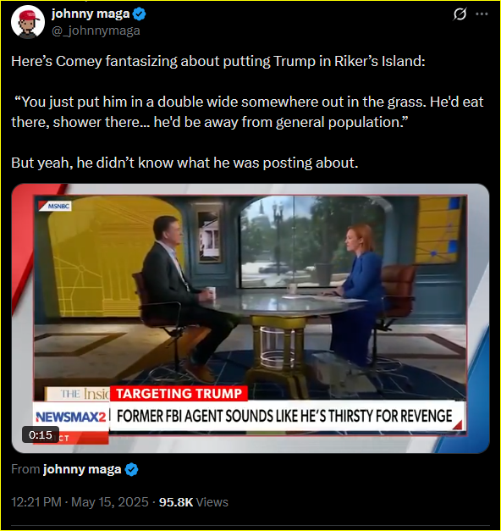Click the 95.8K Views count
Image resolution: width=501 pixels, height=531 pixels.
pos(194,502)
